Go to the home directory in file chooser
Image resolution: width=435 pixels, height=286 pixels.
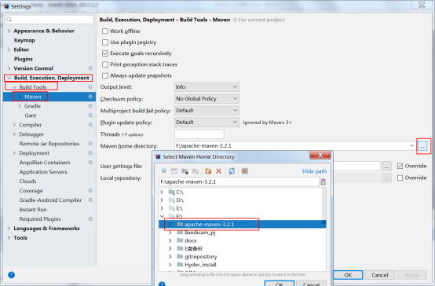tap(163, 170)
